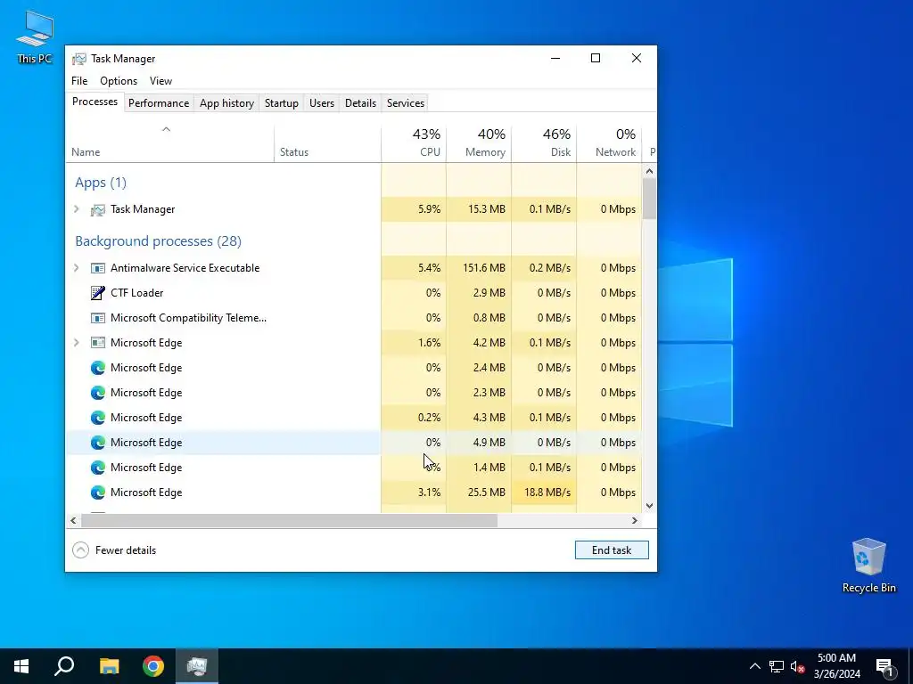Click the 151.6 MB memory value
This screenshot has height=684, width=913.
click(x=484, y=268)
